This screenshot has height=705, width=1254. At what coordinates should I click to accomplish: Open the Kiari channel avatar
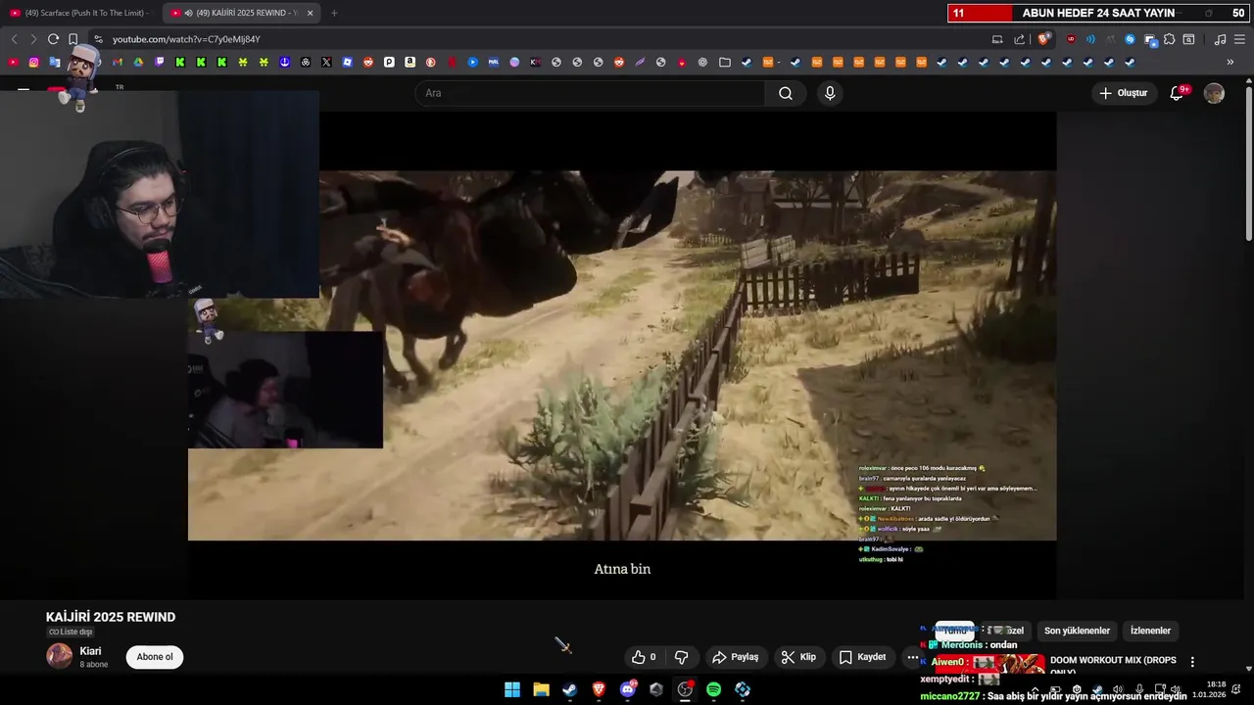pyautogui.click(x=60, y=656)
